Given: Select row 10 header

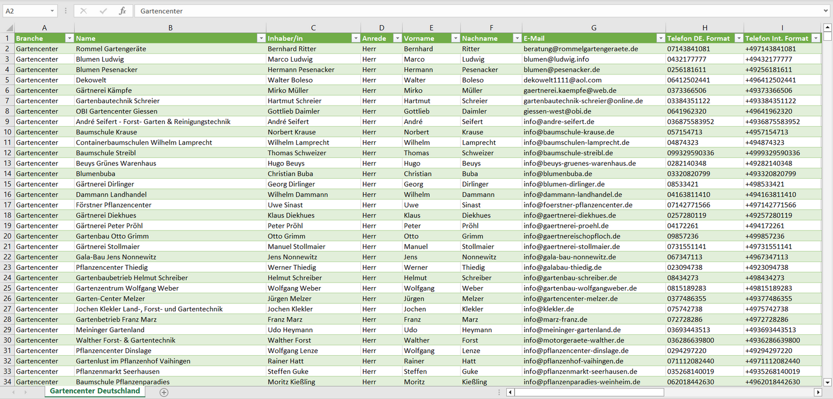Looking at the screenshot, I should point(7,132).
